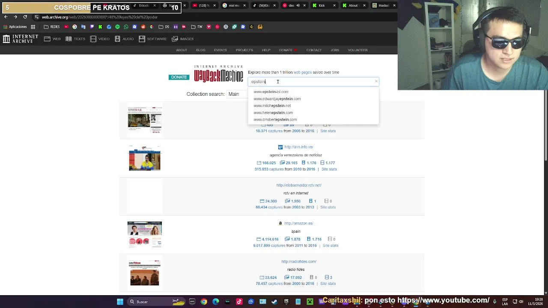Click the 166.025 URLs count for avn.info.ve
The height and width of the screenshot is (308, 548).
pos(266,163)
